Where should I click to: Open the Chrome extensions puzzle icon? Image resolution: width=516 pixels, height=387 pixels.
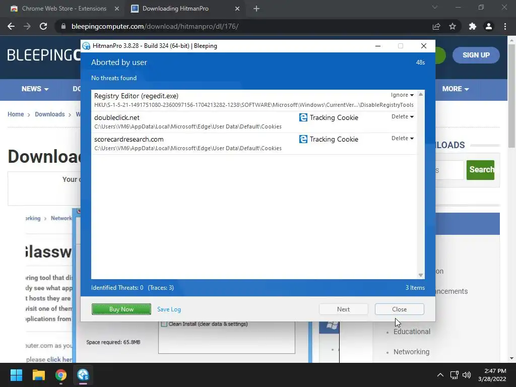[x=473, y=26]
